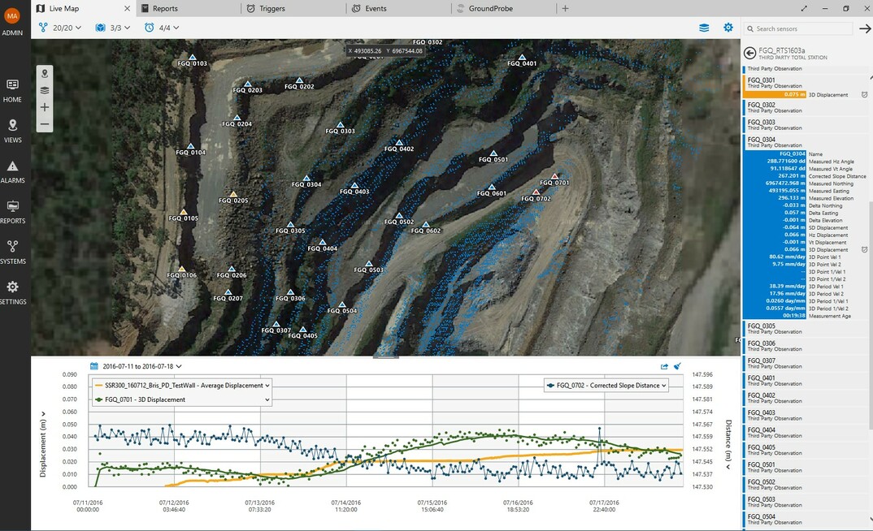Zoom out using the minus icon on the map
The width and height of the screenshot is (873, 531).
[x=44, y=124]
